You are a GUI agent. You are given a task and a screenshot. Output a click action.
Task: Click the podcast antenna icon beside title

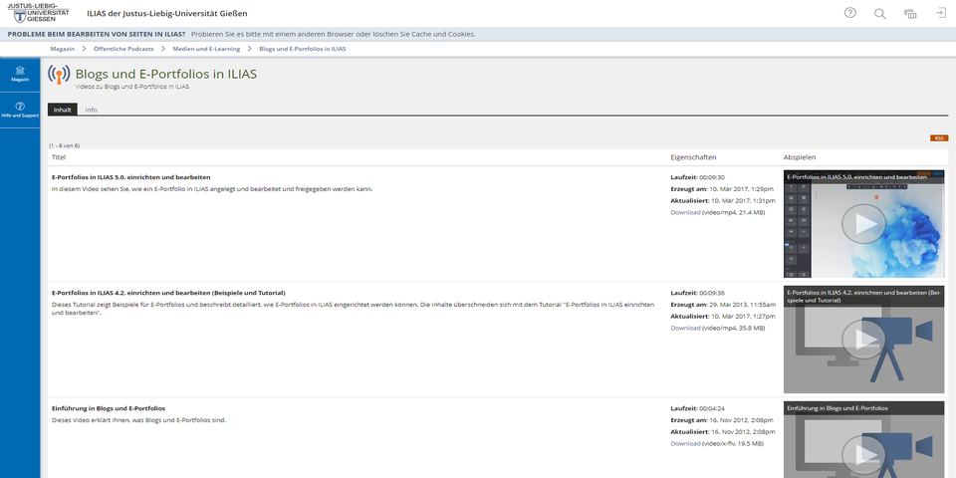[x=59, y=75]
